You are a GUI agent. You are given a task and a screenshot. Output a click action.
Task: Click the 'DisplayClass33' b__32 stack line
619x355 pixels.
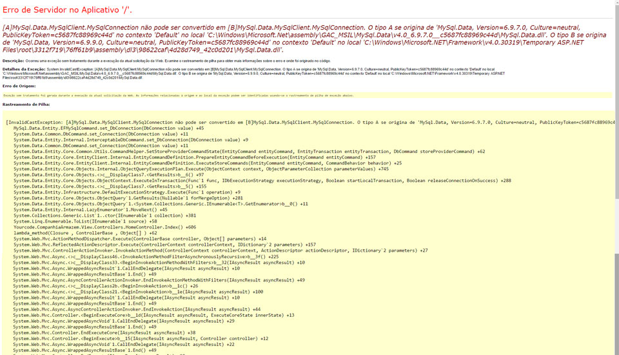click(x=159, y=263)
